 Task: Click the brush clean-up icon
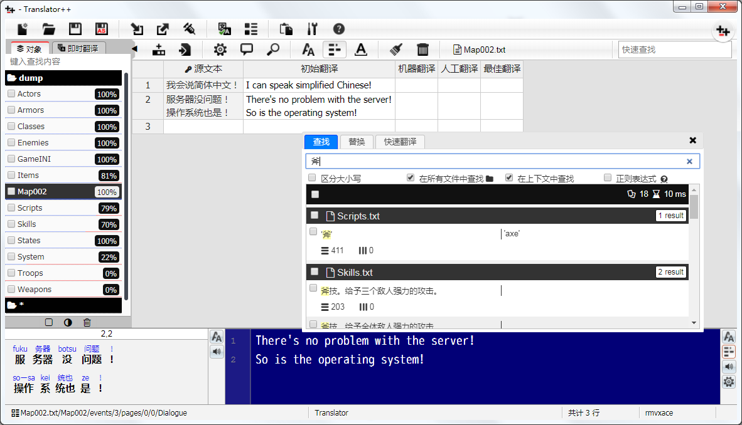click(396, 49)
